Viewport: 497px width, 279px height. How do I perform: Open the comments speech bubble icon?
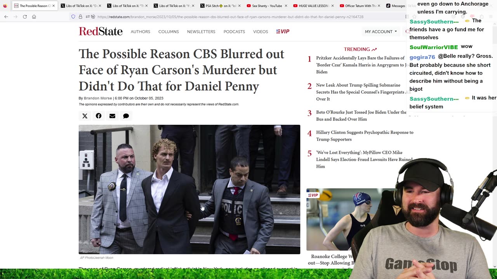[126, 116]
